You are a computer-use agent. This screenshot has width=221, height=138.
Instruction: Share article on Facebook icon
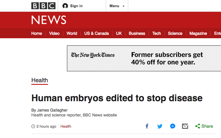(147, 126)
